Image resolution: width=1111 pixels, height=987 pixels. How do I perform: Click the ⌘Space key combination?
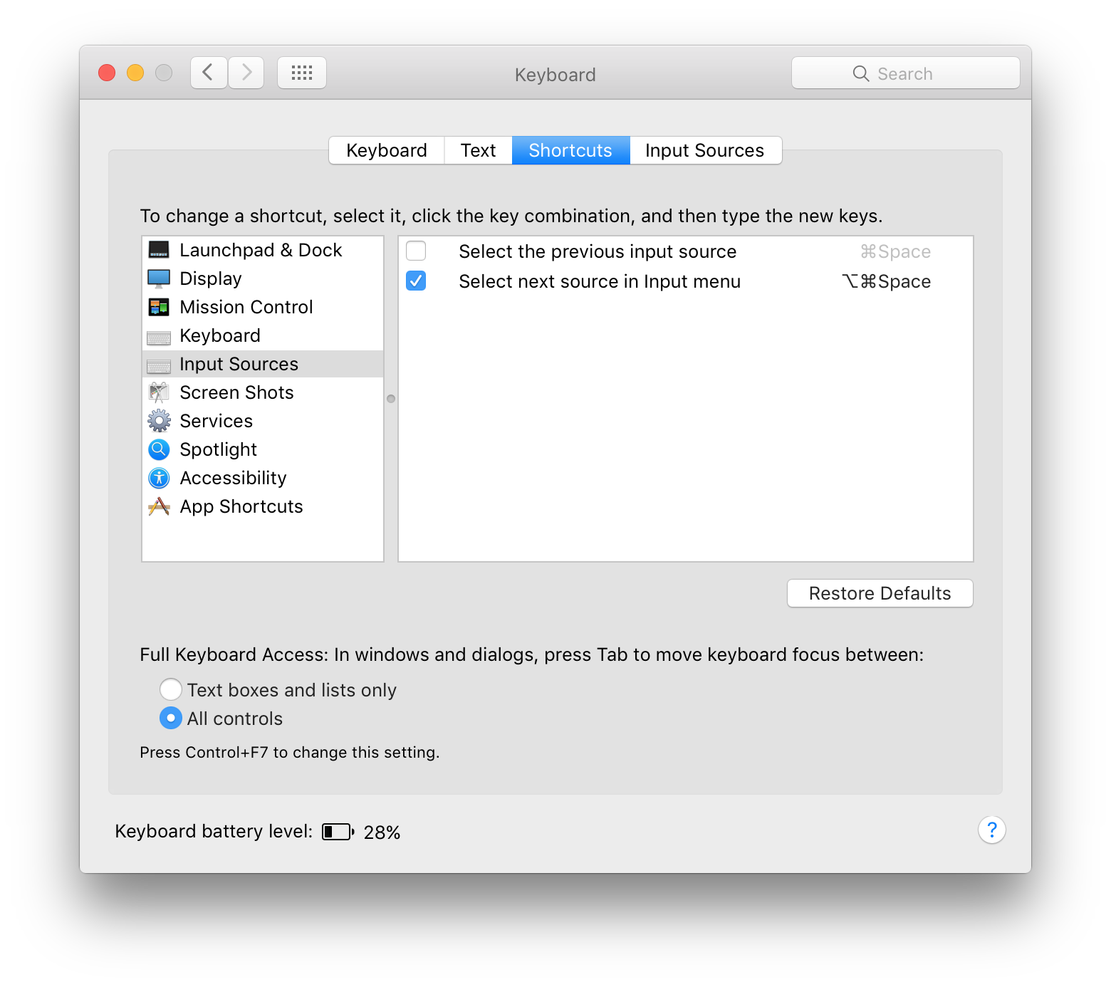(895, 251)
